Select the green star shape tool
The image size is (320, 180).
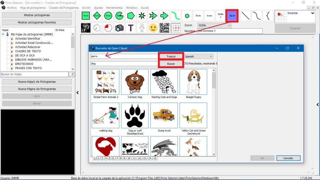click(142, 16)
